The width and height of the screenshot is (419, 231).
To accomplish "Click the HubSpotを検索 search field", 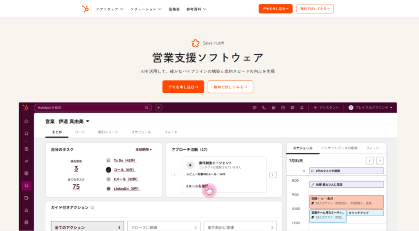I will 90,108.
